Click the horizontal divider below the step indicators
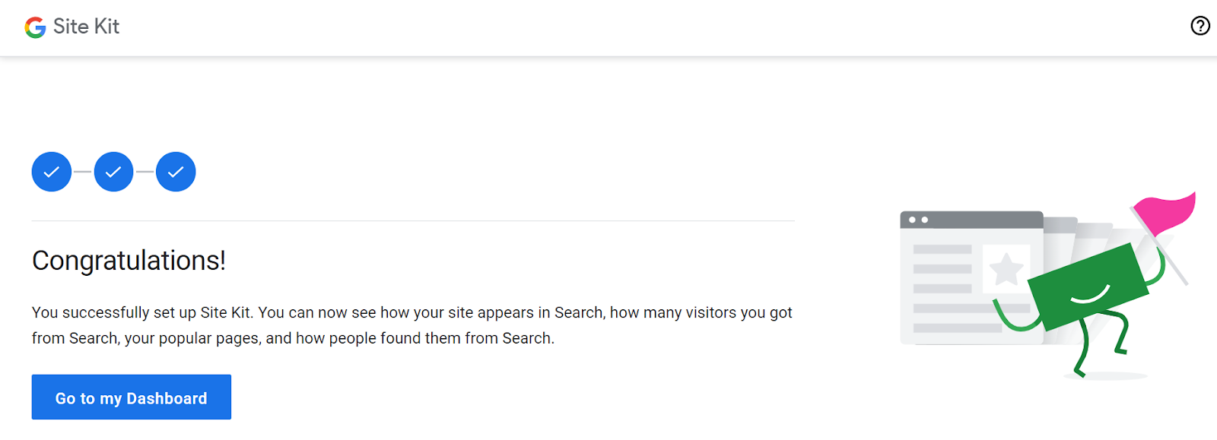The width and height of the screenshot is (1217, 440). click(413, 221)
